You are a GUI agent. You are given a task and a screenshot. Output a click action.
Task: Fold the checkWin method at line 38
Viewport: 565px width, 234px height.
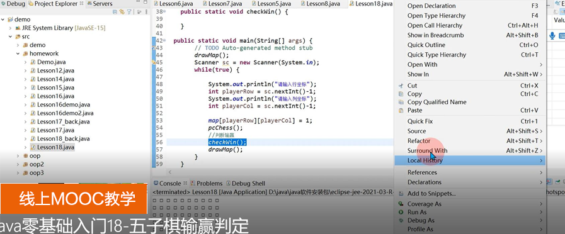pos(164,11)
